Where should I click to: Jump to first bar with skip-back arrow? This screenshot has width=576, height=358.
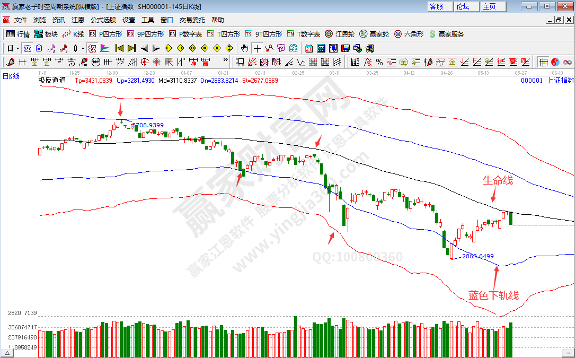tap(119, 48)
